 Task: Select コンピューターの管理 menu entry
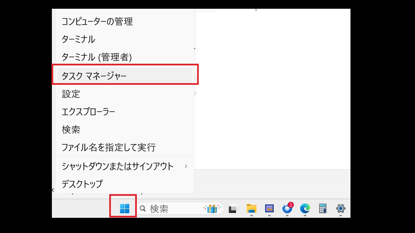pyautogui.click(x=125, y=22)
